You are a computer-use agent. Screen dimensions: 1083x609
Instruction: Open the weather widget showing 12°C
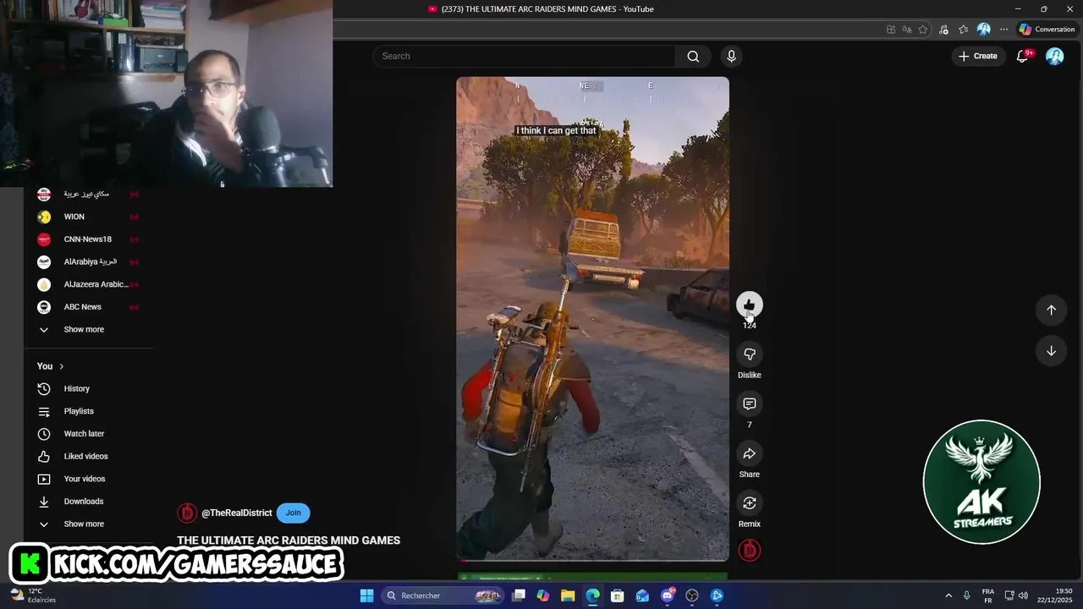click(x=33, y=595)
